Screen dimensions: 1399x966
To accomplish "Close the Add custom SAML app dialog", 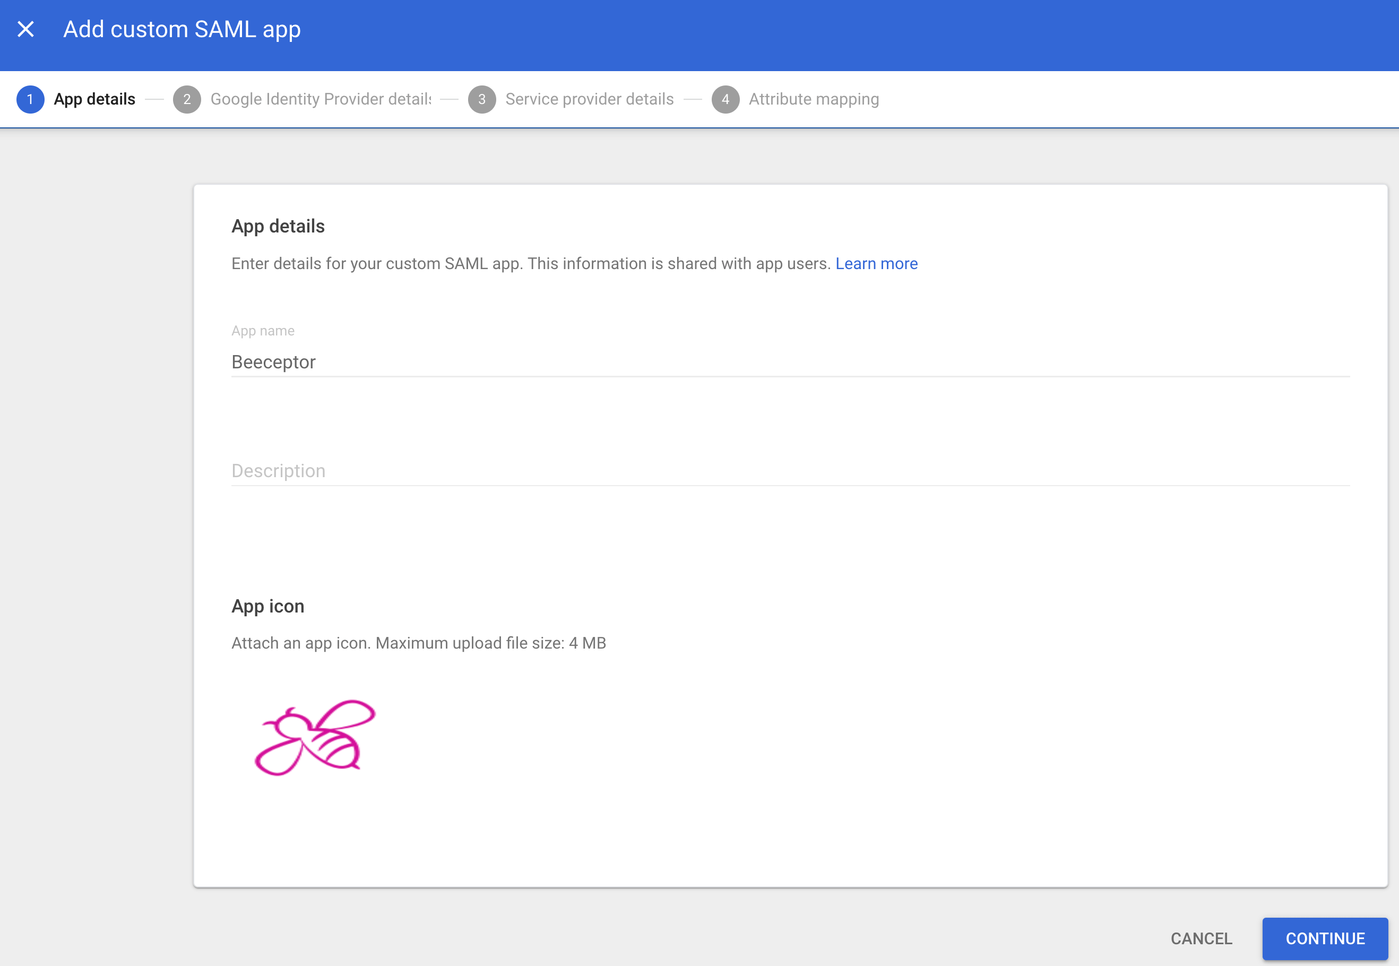I will pos(26,29).
